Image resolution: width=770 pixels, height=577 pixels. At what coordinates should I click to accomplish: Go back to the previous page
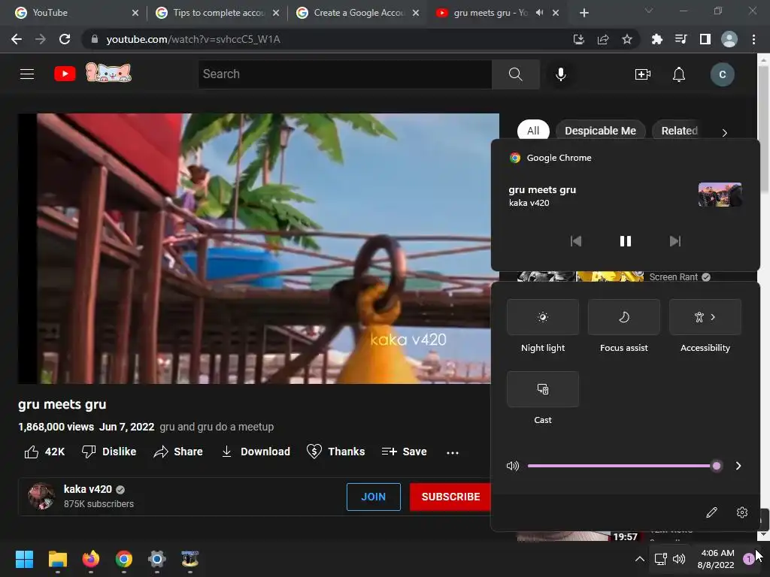[x=17, y=39]
